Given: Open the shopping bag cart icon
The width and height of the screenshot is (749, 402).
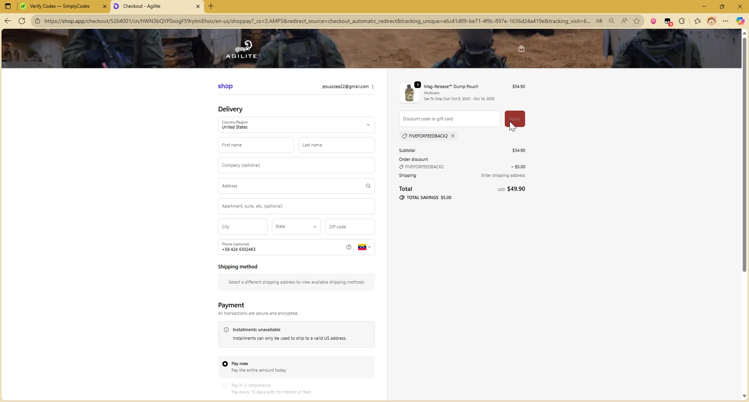Looking at the screenshot, I should [x=521, y=48].
